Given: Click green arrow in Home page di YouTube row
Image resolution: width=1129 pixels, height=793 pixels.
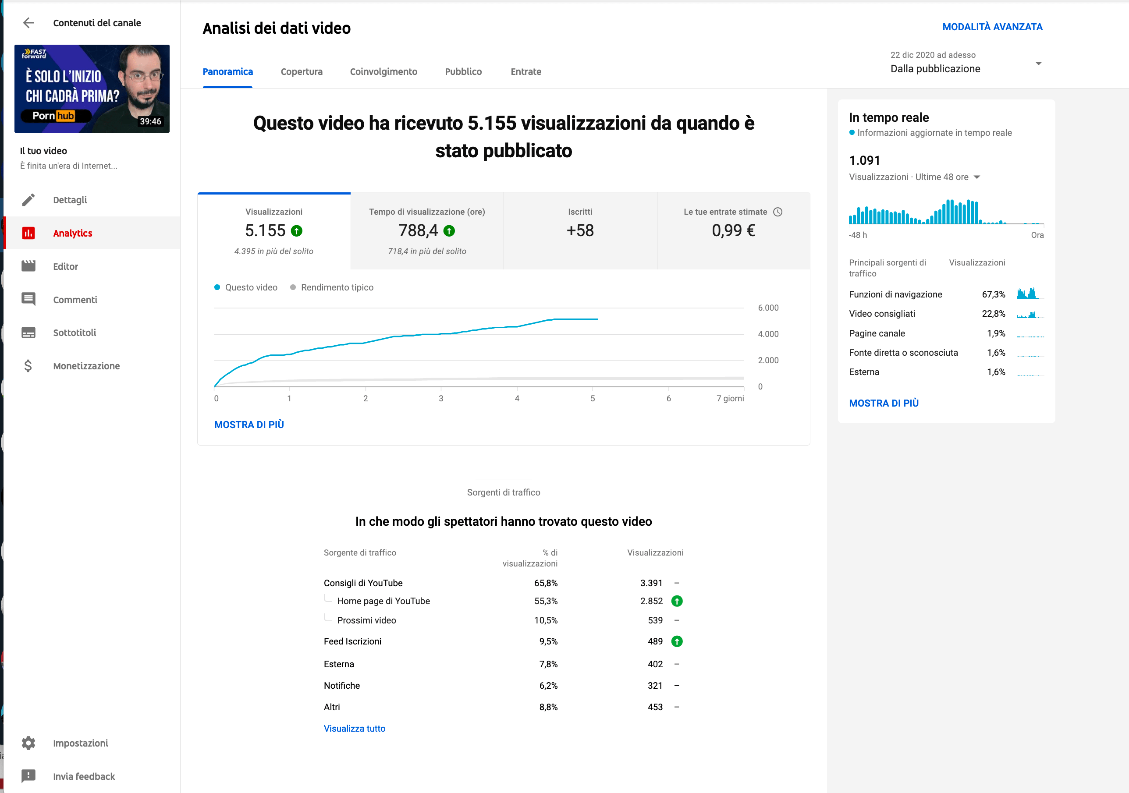Looking at the screenshot, I should (677, 601).
